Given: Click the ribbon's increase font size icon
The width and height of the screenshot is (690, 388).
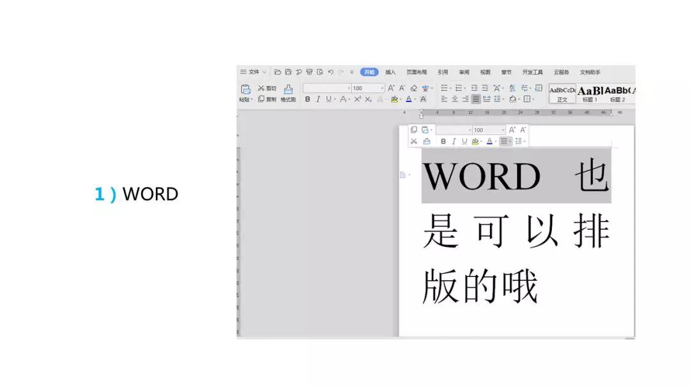Looking at the screenshot, I should click(391, 88).
